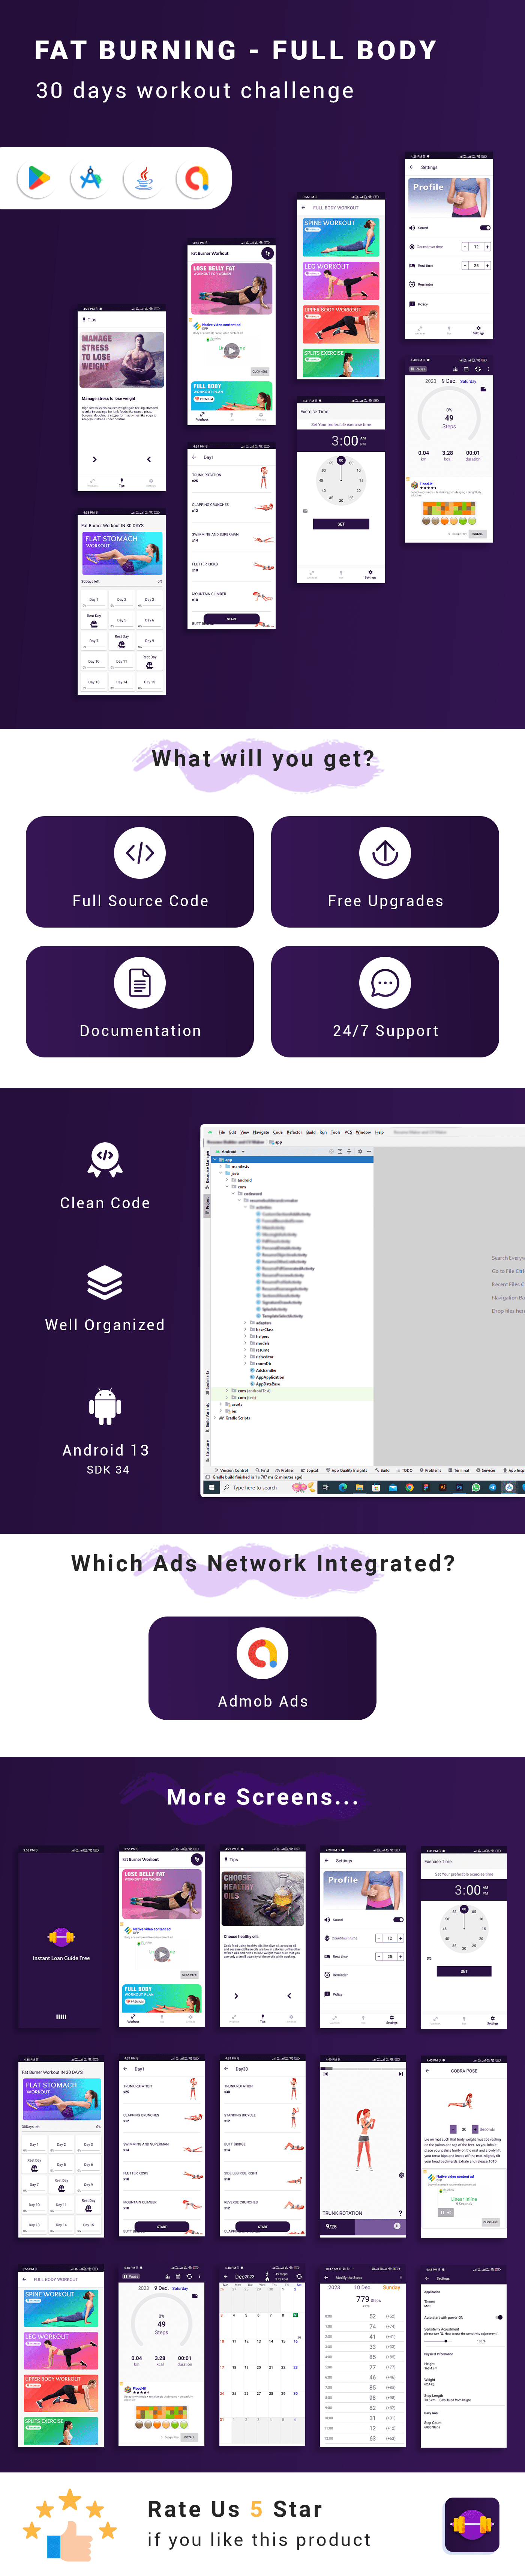Viewport: 525px width, 2576px height.
Task: Tap CLICK HERE on the COBRA POSE screen
Action: coord(490,2222)
